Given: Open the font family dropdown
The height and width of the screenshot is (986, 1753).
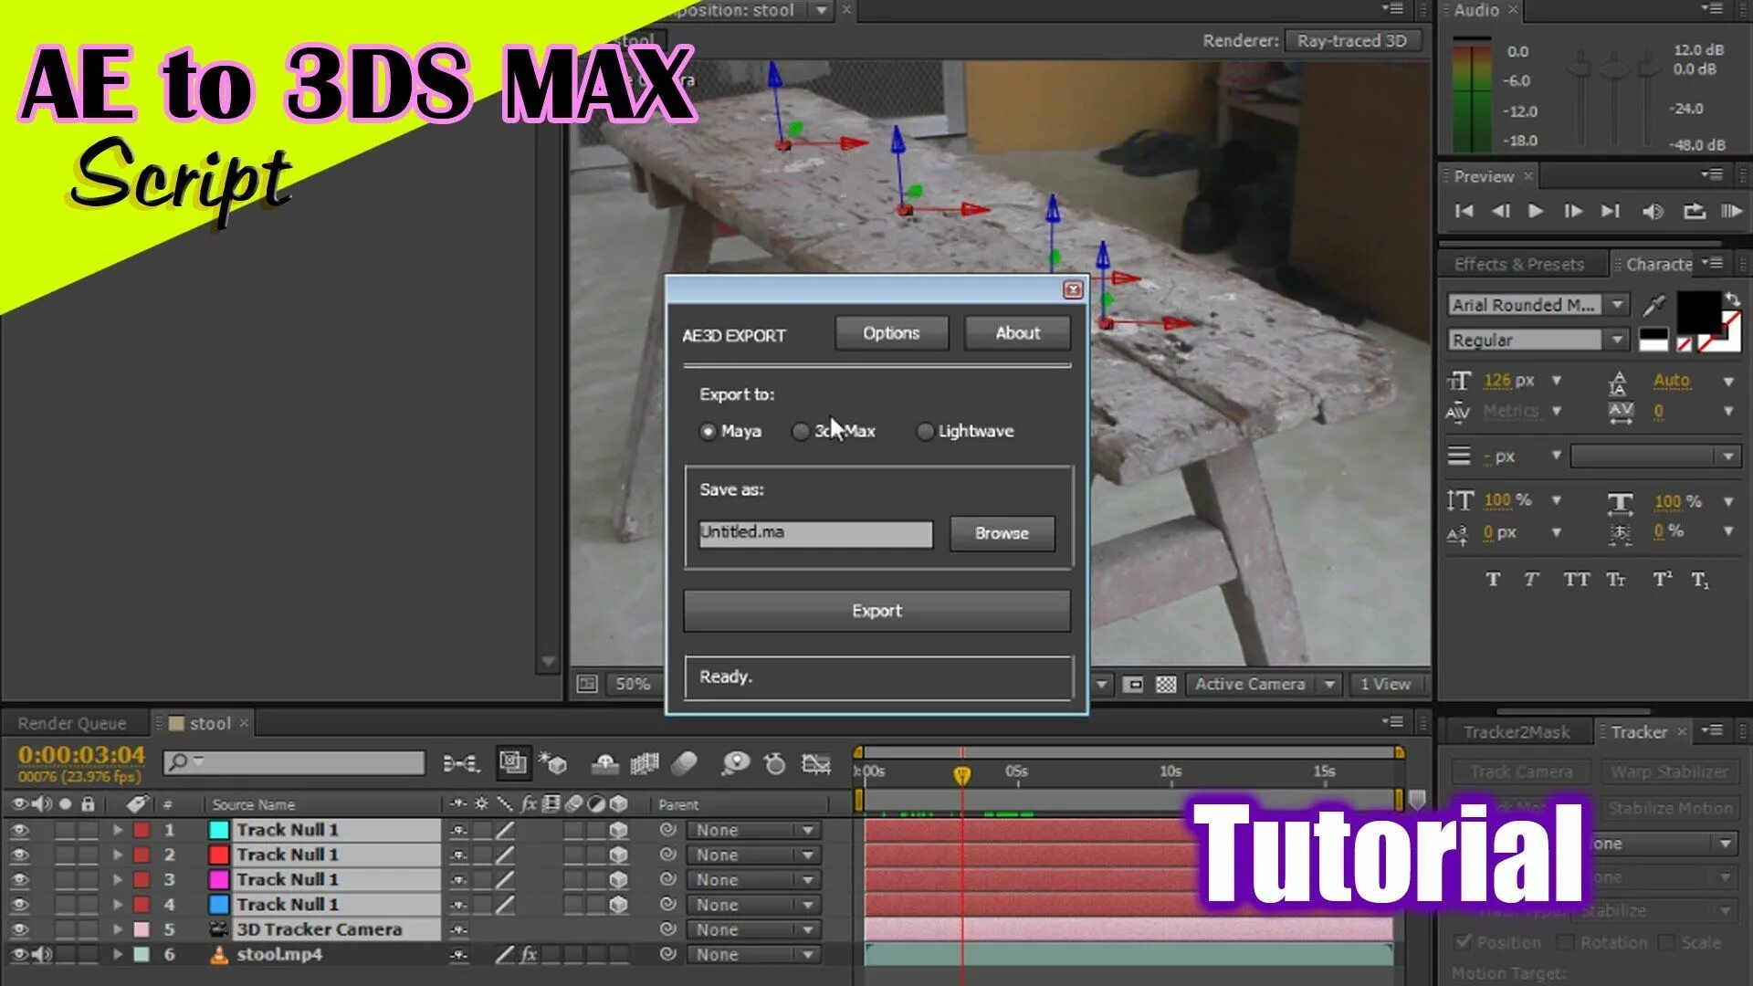Looking at the screenshot, I should tap(1617, 305).
